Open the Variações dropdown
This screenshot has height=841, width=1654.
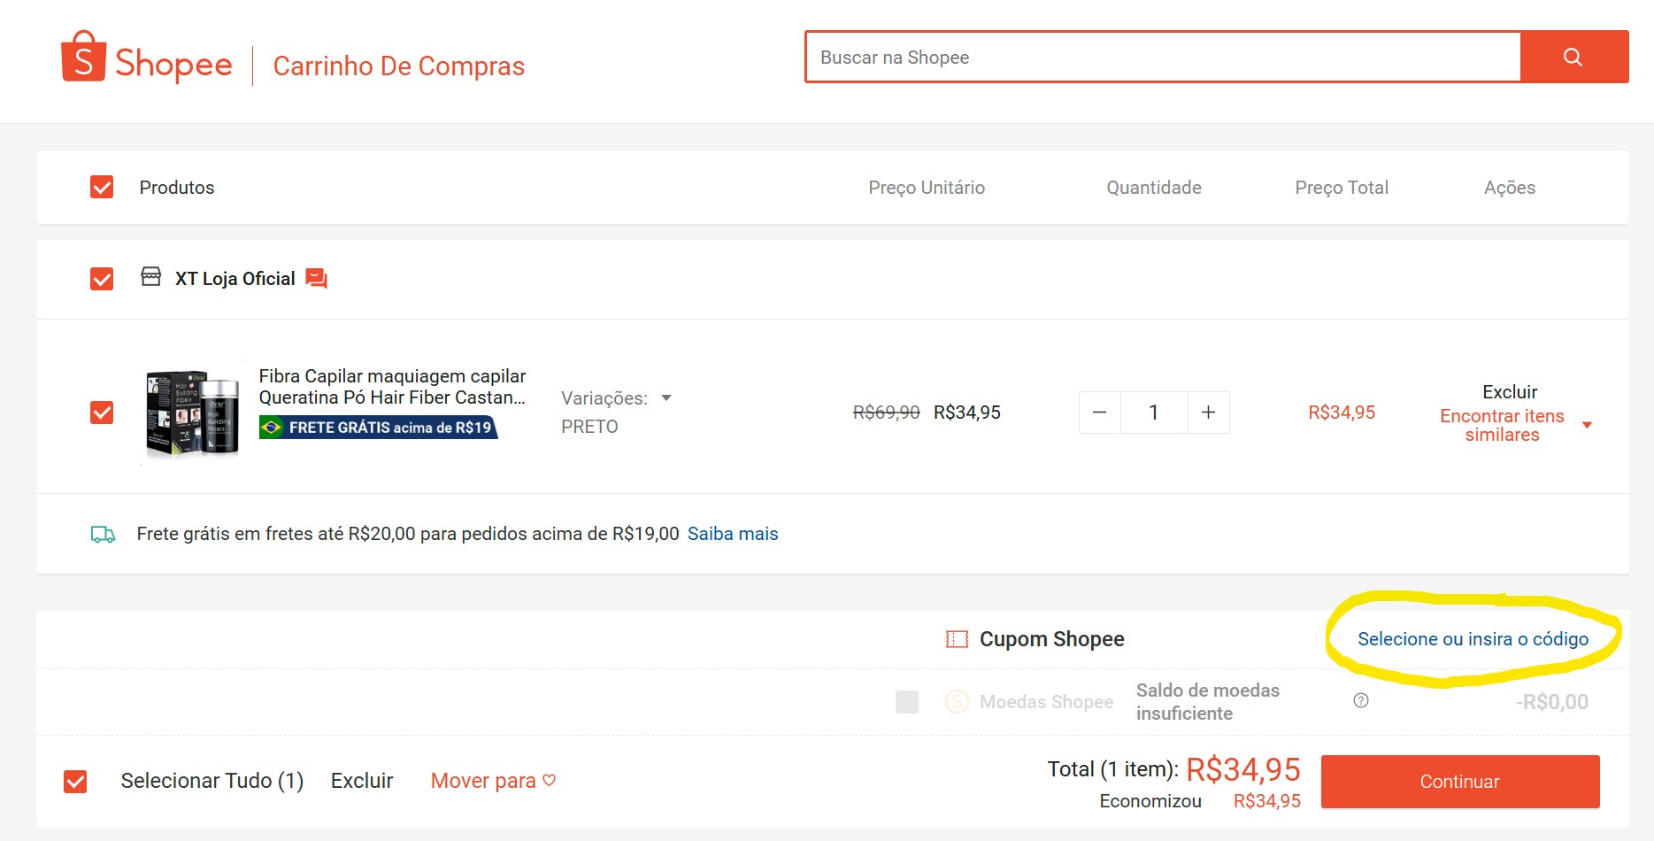point(616,398)
